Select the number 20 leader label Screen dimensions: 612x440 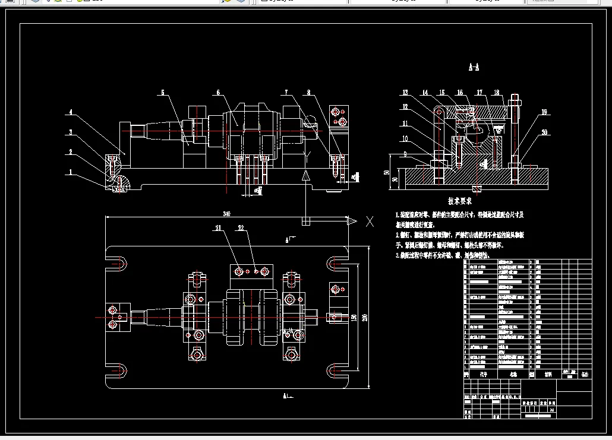click(544, 132)
